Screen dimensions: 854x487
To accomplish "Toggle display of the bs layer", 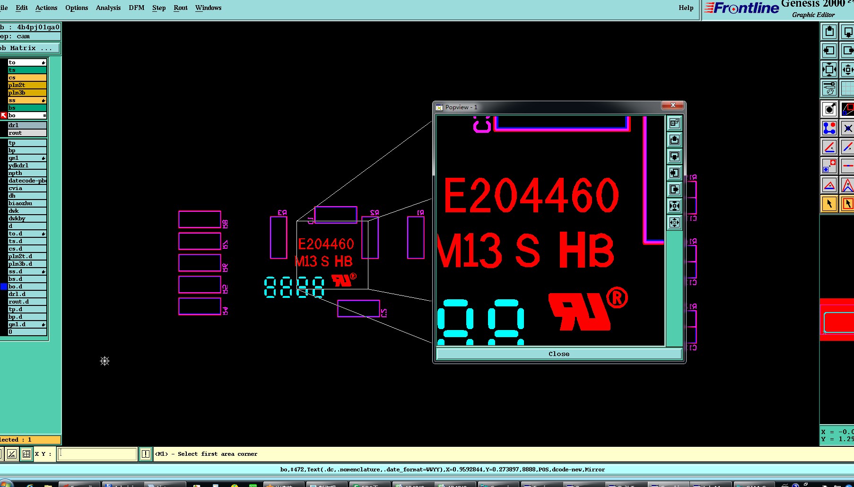I will coord(27,108).
